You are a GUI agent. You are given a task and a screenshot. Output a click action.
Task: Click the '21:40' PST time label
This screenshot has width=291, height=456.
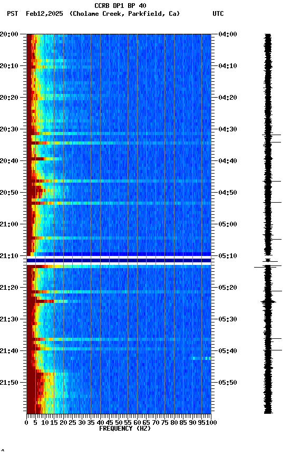[x=9, y=351]
